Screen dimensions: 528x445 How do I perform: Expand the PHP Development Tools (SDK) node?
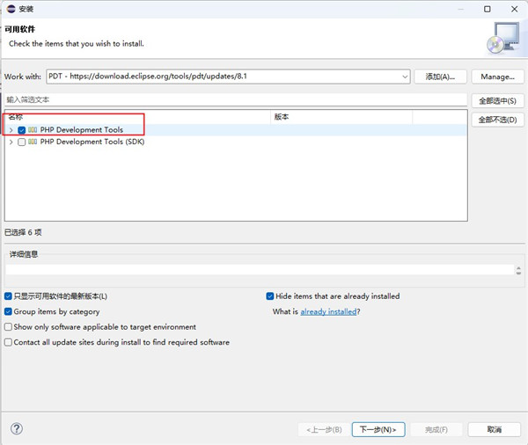point(11,142)
